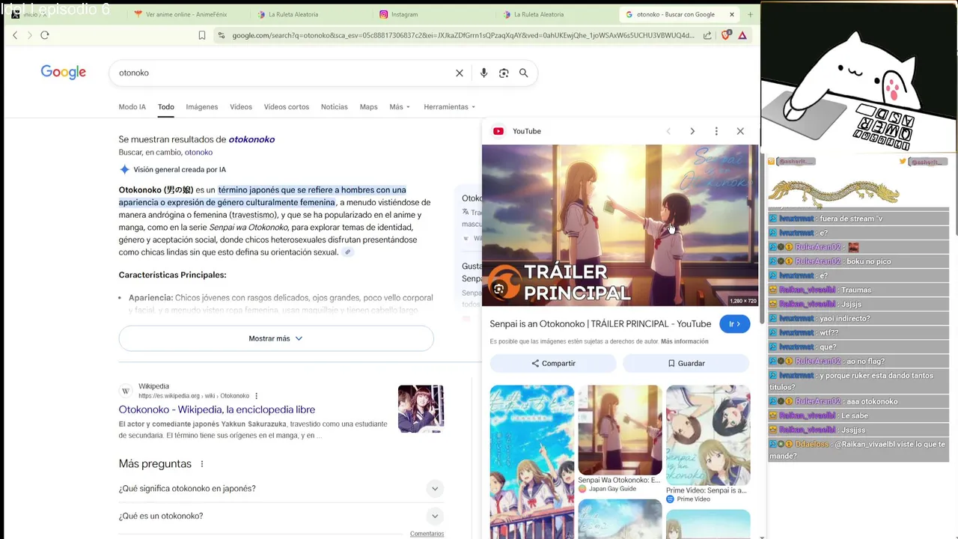The width and height of the screenshot is (958, 539).
Task: Open Brave shields lion icon
Action: [725, 35]
